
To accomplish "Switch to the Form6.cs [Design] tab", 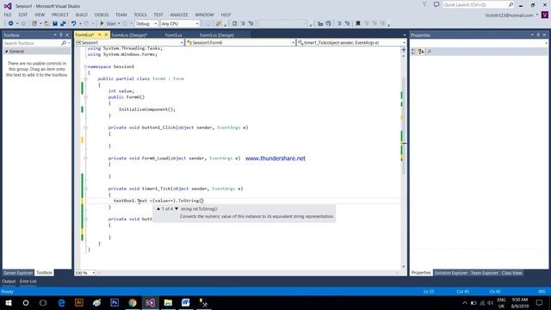I will (x=129, y=35).
